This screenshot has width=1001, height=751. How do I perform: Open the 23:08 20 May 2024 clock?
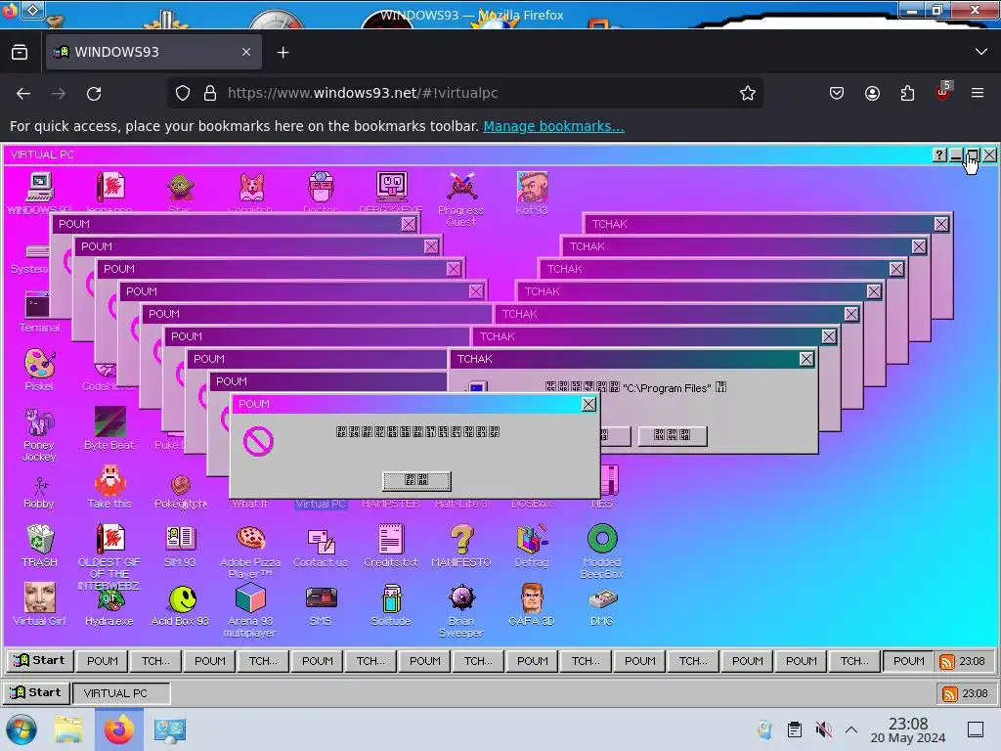[908, 729]
